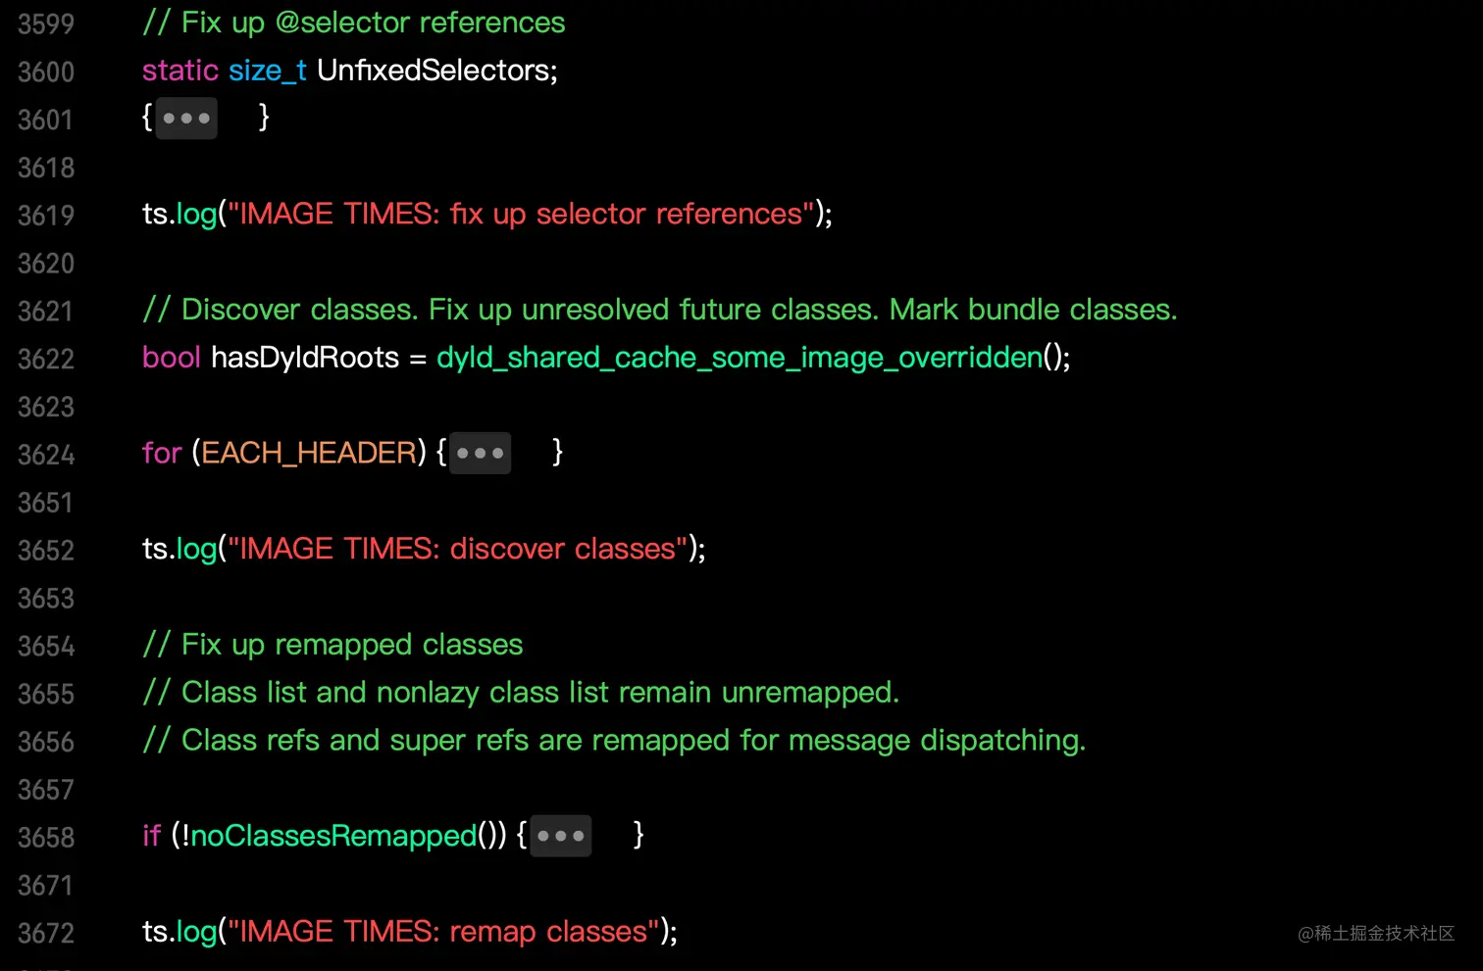This screenshot has width=1483, height=971.
Task: Click the UnfixedSelectors variable name
Action: coord(435,71)
